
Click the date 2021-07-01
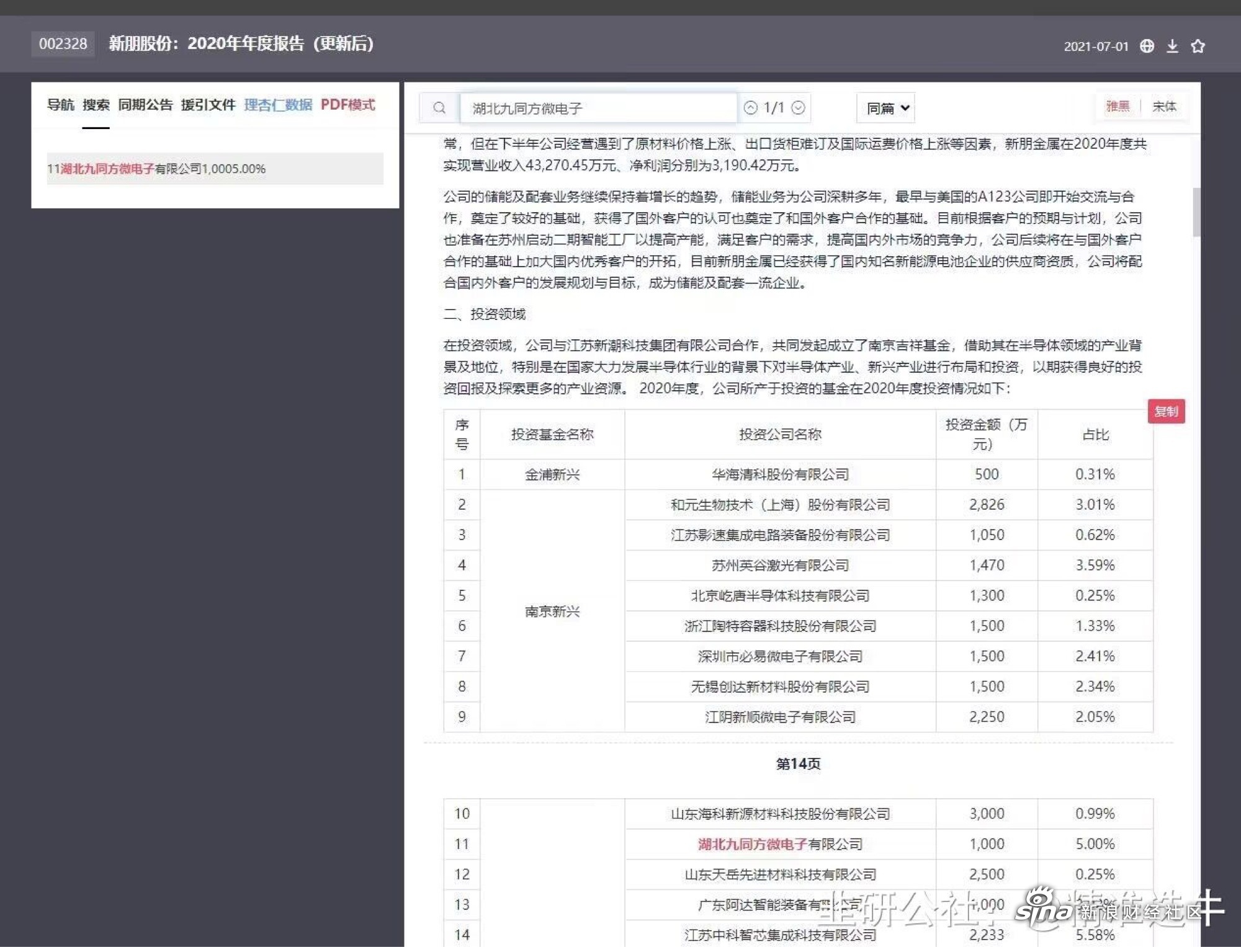1096,47
